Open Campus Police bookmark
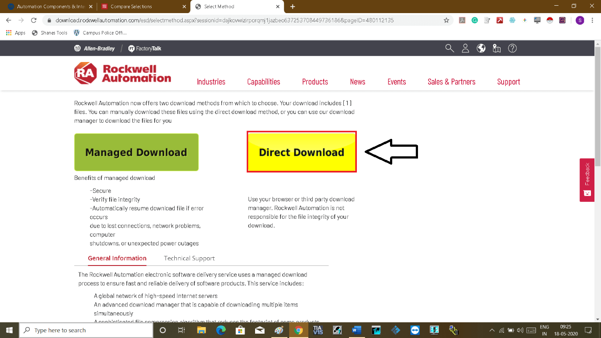This screenshot has width=601, height=338. point(100,33)
